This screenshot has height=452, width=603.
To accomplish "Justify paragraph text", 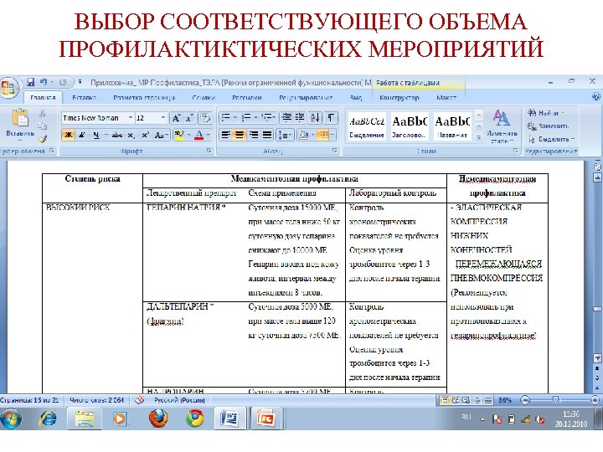I will [267, 135].
